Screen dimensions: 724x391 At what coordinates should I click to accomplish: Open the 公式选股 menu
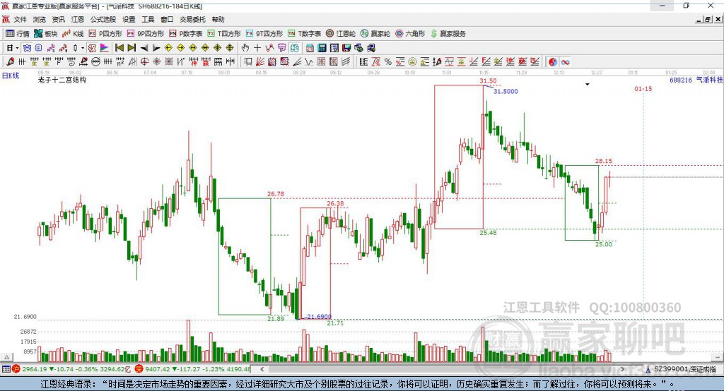click(103, 19)
